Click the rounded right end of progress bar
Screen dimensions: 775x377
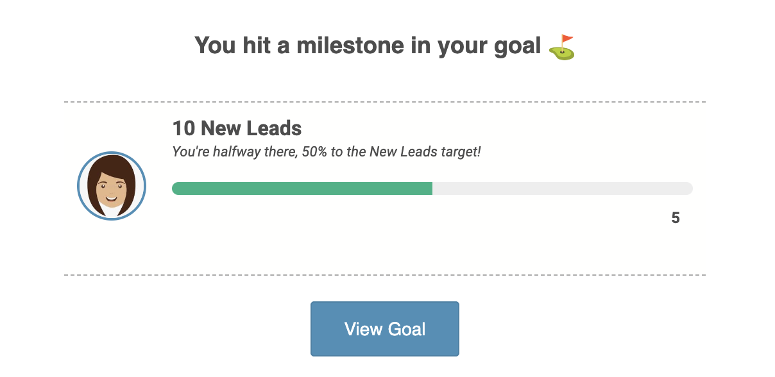[688, 188]
